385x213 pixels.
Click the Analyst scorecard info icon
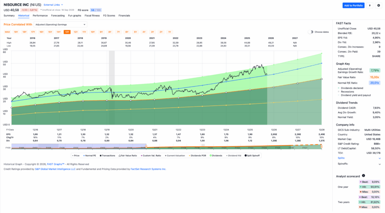point(364,175)
